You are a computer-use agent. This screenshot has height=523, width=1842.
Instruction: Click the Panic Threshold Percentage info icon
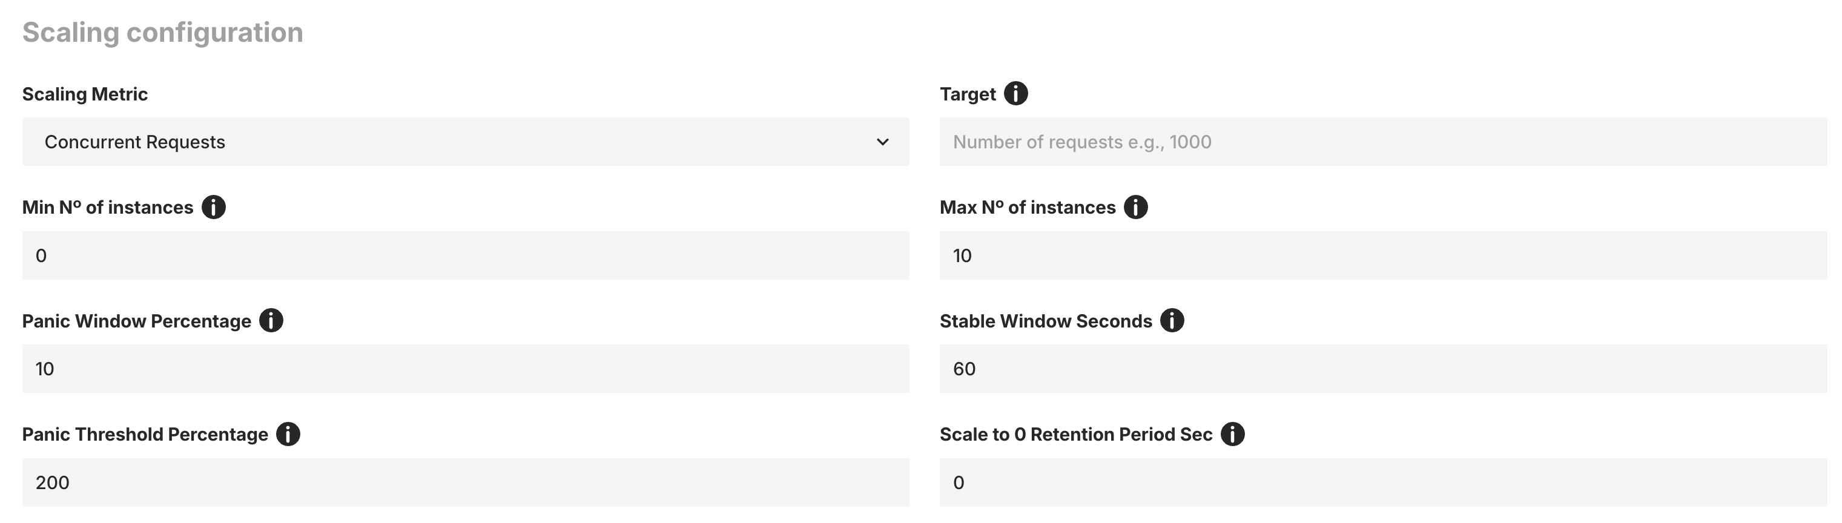click(289, 433)
